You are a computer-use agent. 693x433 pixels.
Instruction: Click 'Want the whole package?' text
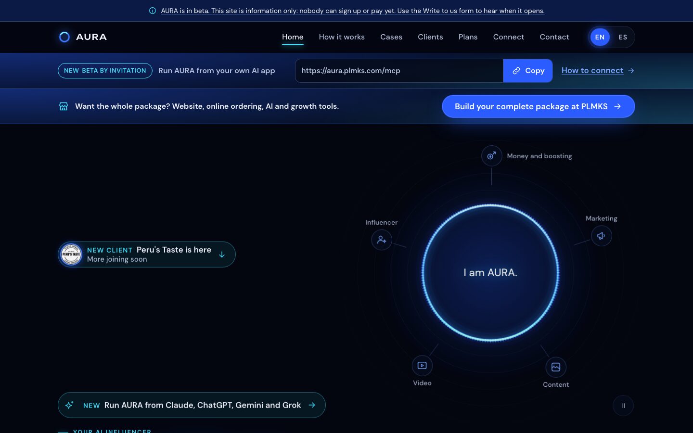(207, 106)
